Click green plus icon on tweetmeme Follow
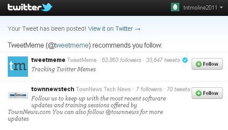 pos(199,64)
